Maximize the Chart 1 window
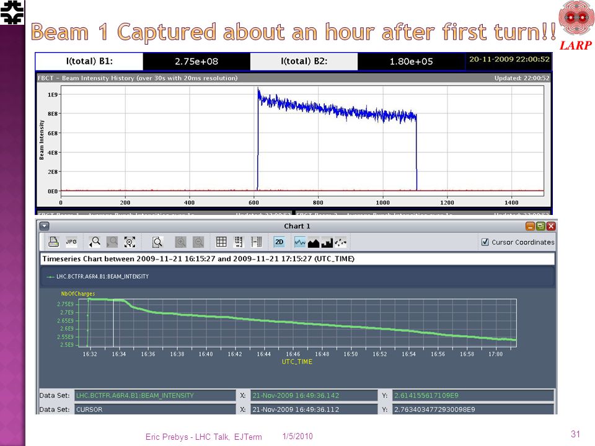 coord(540,227)
